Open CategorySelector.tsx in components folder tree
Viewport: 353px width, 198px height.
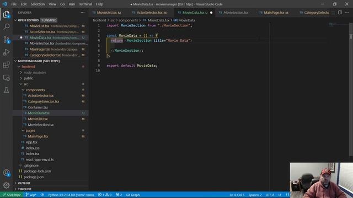[44, 101]
